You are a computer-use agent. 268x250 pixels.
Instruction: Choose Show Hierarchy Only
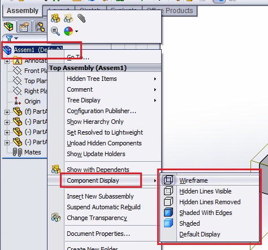coord(113,122)
